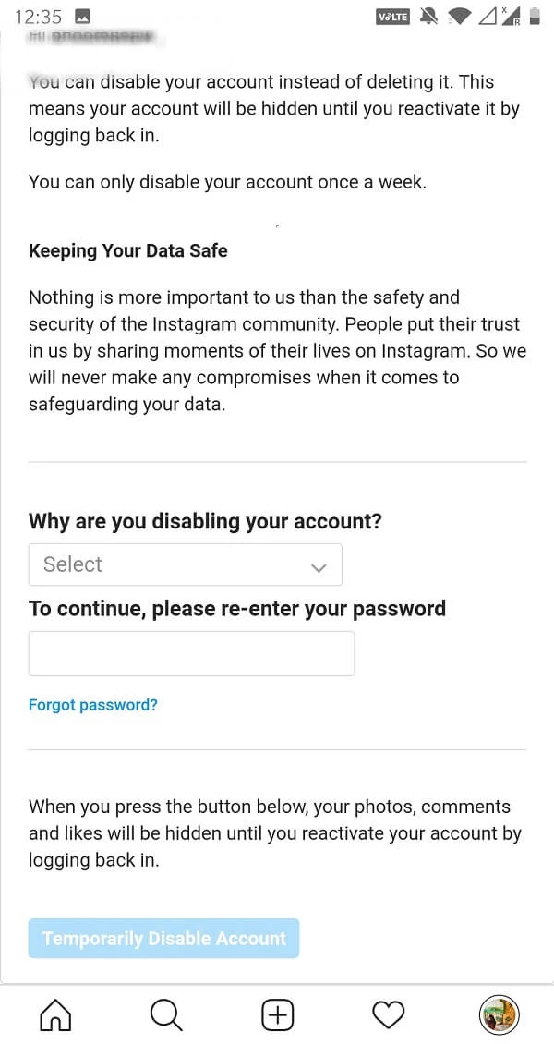
Task: Tap your profile picture thumbnail
Action: pyautogui.click(x=499, y=1014)
